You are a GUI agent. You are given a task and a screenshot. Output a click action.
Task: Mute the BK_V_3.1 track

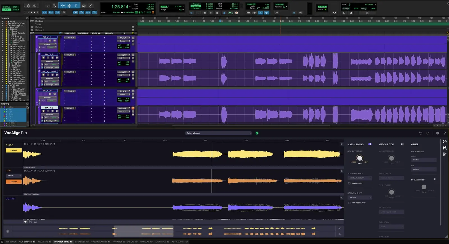coord(54,94)
